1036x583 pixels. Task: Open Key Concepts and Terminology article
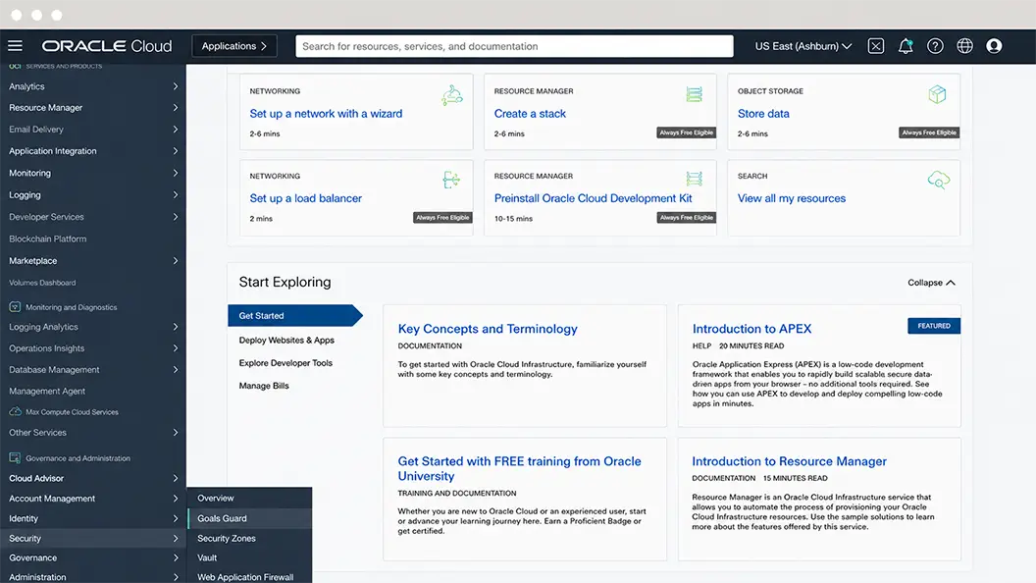(x=488, y=329)
